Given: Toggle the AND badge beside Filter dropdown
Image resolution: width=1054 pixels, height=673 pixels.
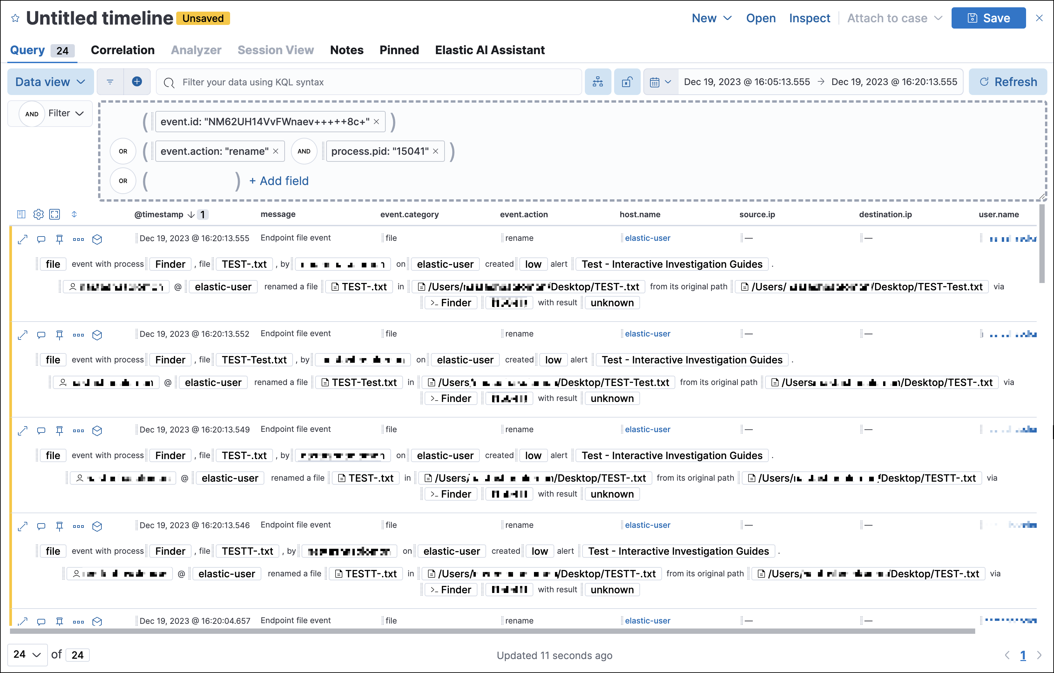Looking at the screenshot, I should (32, 114).
